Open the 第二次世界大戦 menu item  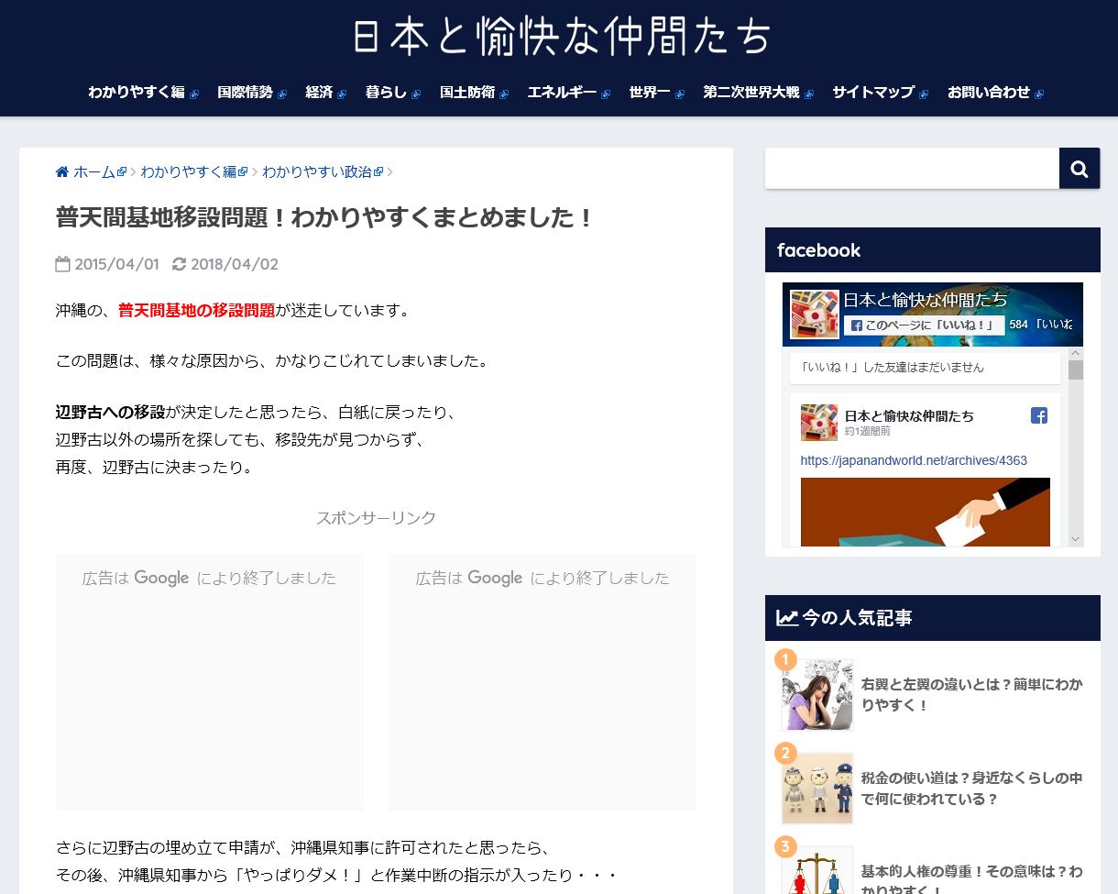point(758,93)
